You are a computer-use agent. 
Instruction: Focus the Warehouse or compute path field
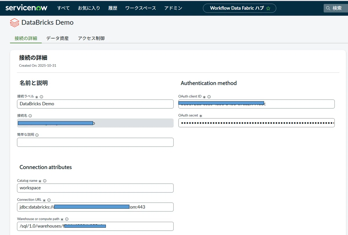click(95, 226)
